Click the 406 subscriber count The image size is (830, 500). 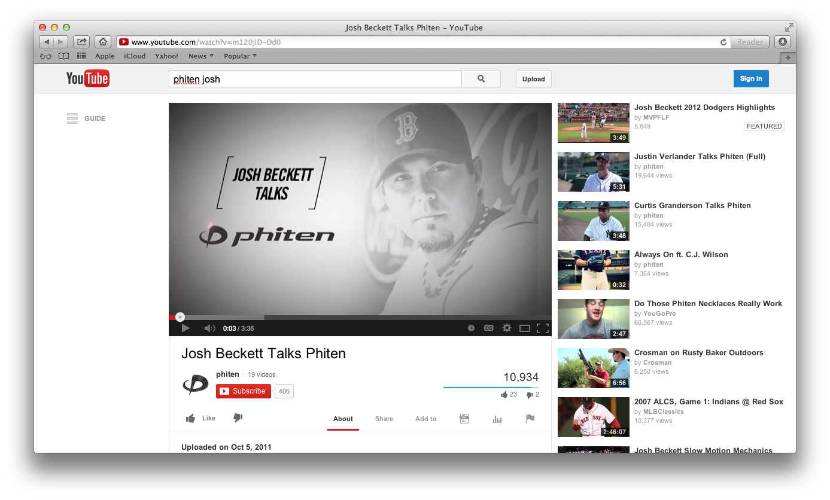[x=284, y=391]
